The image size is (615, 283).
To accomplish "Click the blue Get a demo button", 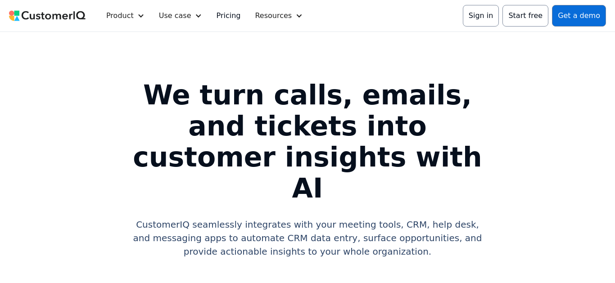I will (x=579, y=16).
